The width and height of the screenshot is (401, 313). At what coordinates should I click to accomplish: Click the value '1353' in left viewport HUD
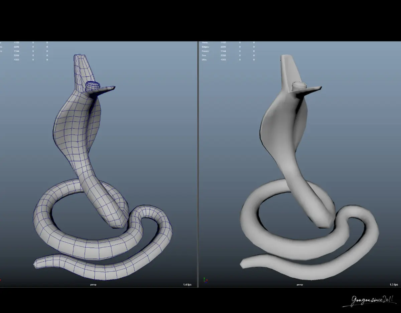pos(17,59)
